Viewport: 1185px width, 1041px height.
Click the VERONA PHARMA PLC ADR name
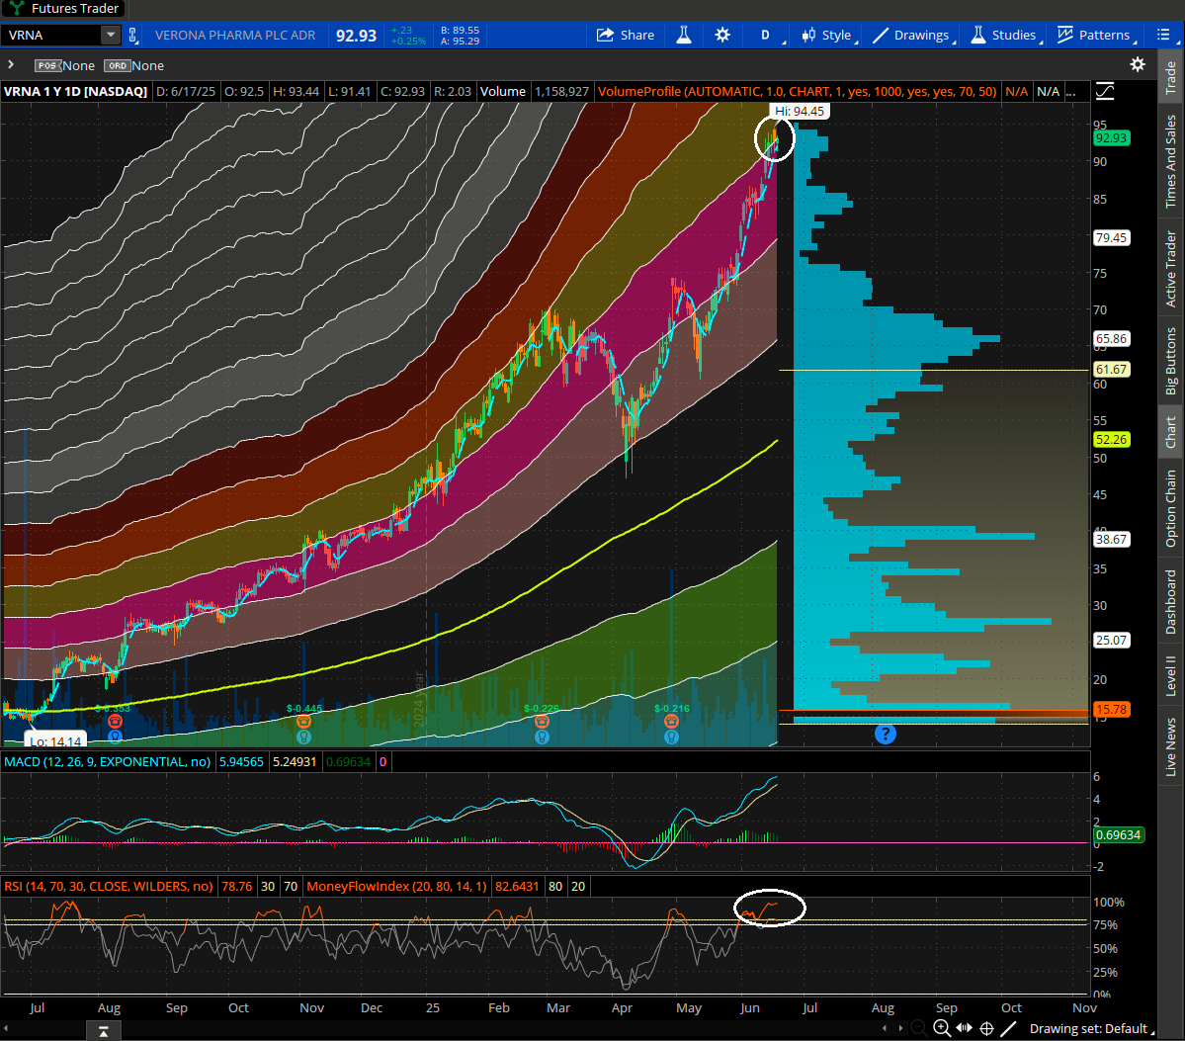[235, 35]
